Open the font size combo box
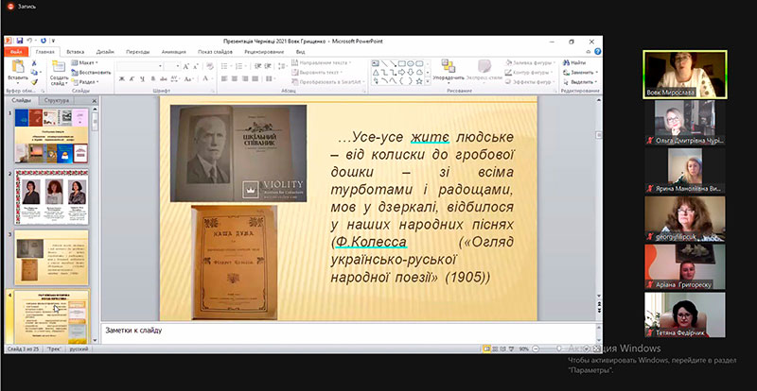The image size is (757, 391). coord(172,66)
